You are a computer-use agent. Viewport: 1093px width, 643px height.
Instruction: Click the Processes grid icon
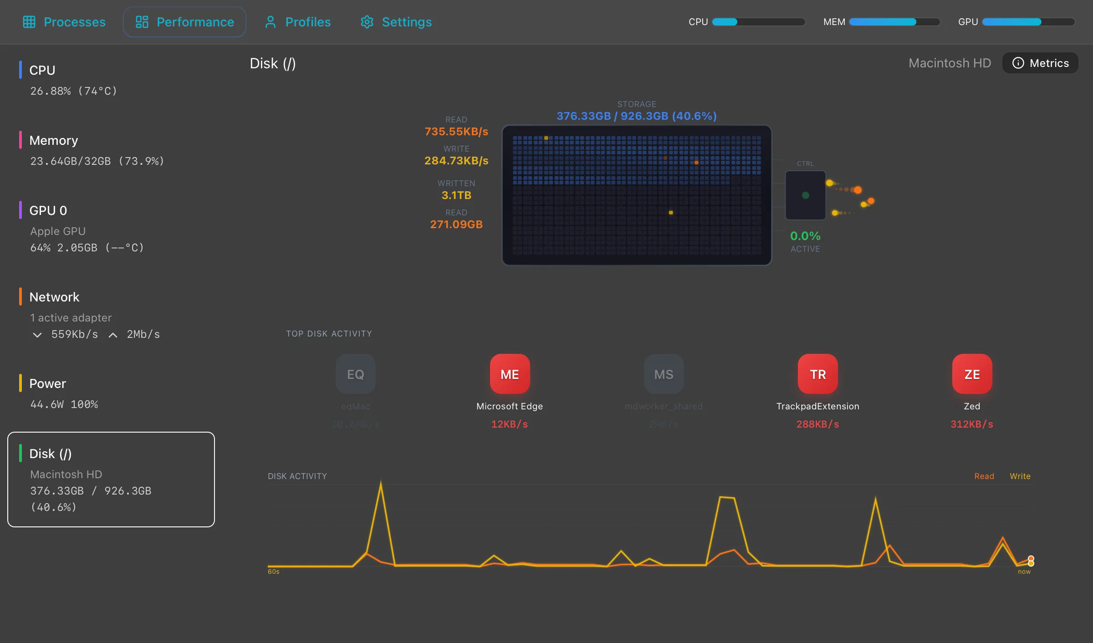tap(29, 21)
